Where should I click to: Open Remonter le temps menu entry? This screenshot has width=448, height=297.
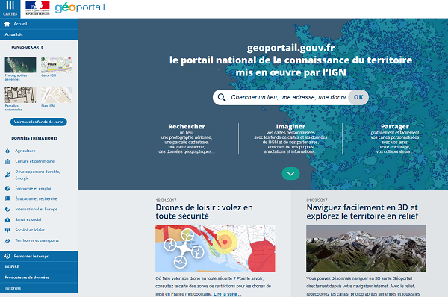39,256
